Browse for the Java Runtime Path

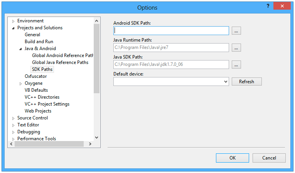(x=236, y=47)
